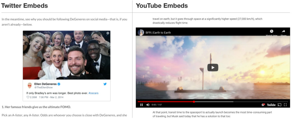Open YouTube video settings gear
The height and width of the screenshot is (119, 292).
click(x=263, y=105)
